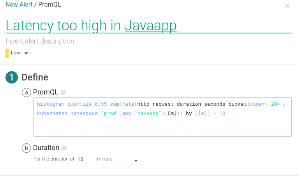Open the Low severity dropdown

[x=18, y=53]
